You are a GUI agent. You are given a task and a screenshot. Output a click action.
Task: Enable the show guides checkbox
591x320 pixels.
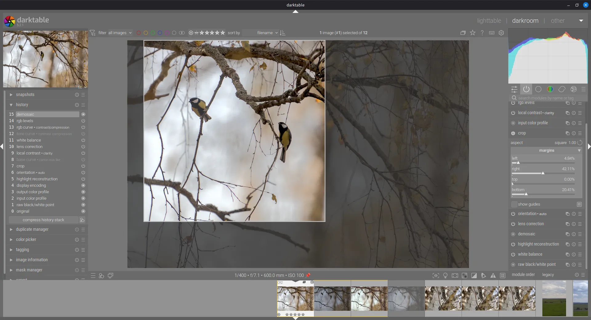(x=514, y=204)
